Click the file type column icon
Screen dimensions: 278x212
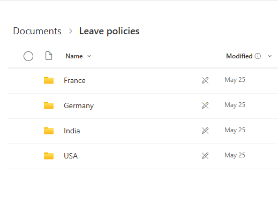tap(49, 56)
